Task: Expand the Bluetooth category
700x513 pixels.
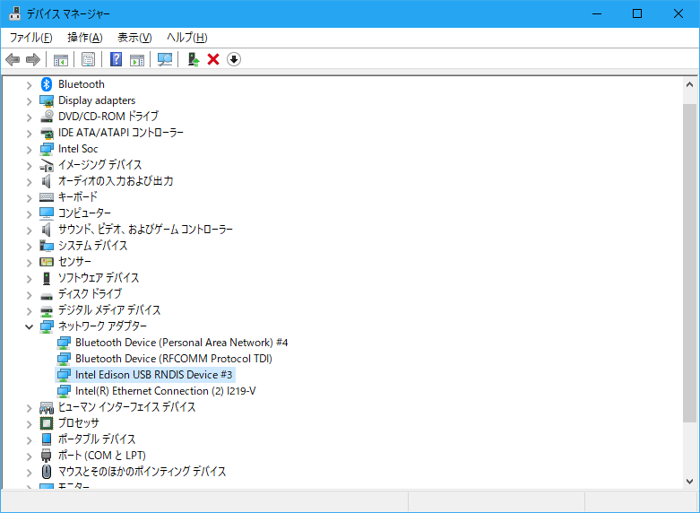Action: click(x=29, y=84)
